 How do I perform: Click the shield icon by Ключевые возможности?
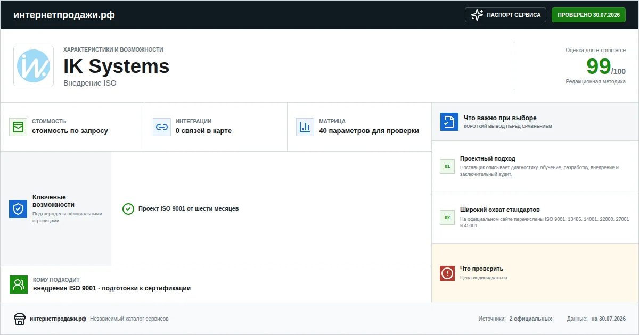pyautogui.click(x=18, y=209)
